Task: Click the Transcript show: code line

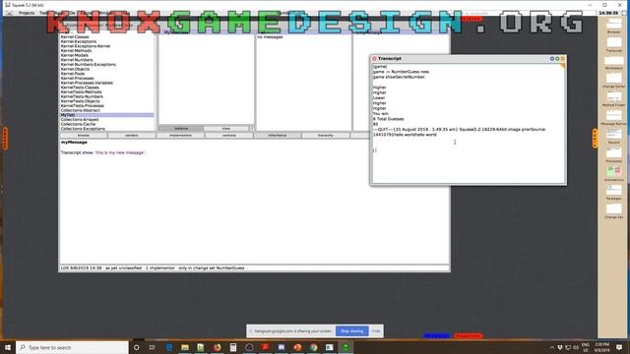Action: 103,153
